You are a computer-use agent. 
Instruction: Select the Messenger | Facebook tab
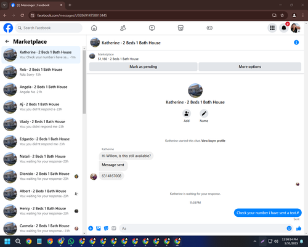point(37,5)
